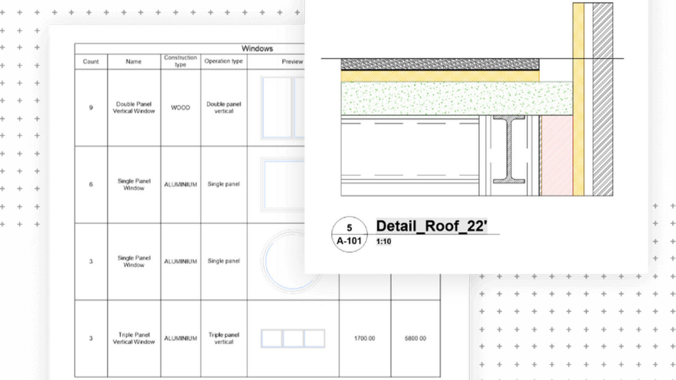
Task: Click the round window preview drawing
Action: (284, 262)
